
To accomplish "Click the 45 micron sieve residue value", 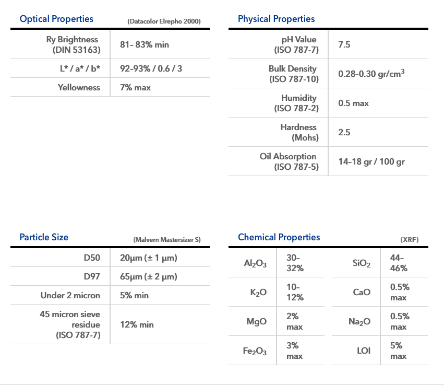I will pos(137,325).
